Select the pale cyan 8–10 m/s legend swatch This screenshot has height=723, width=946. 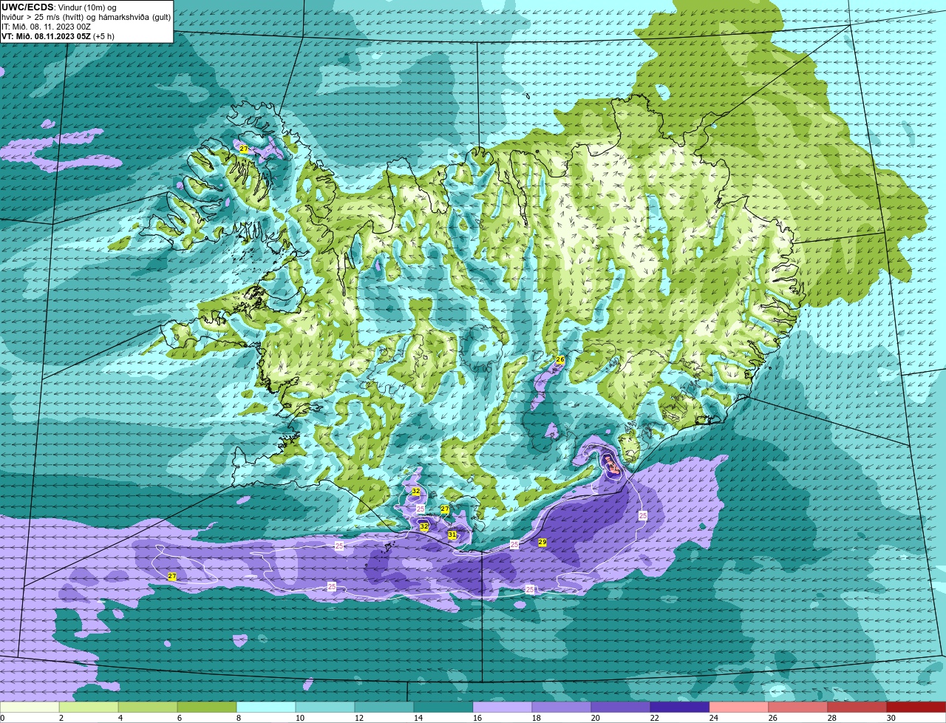[x=266, y=707]
